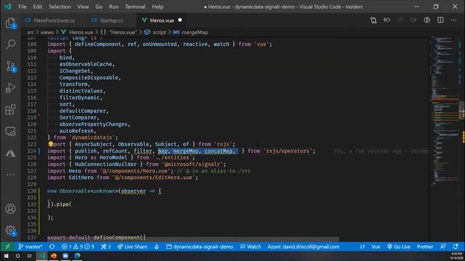Expand "Heros.vue" object breadcrumb
The width and height of the screenshot is (465, 261).
(119, 32)
